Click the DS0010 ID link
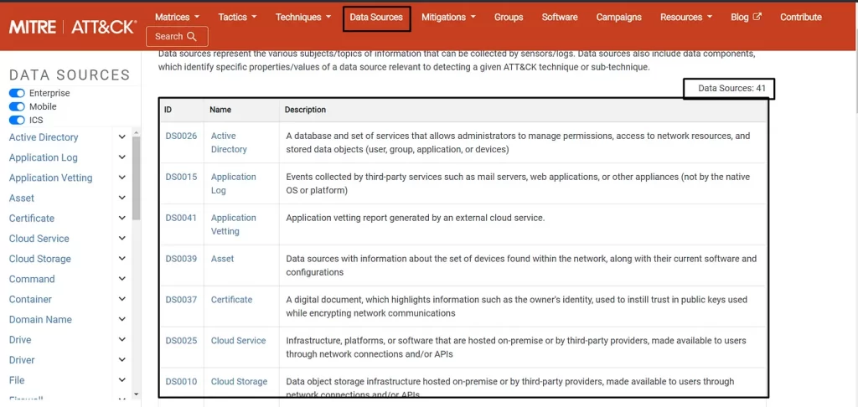This screenshot has height=407, width=858. click(x=181, y=381)
